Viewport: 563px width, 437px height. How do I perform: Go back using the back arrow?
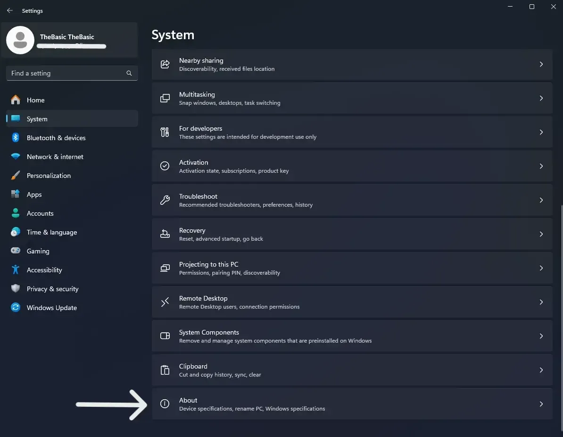[10, 10]
